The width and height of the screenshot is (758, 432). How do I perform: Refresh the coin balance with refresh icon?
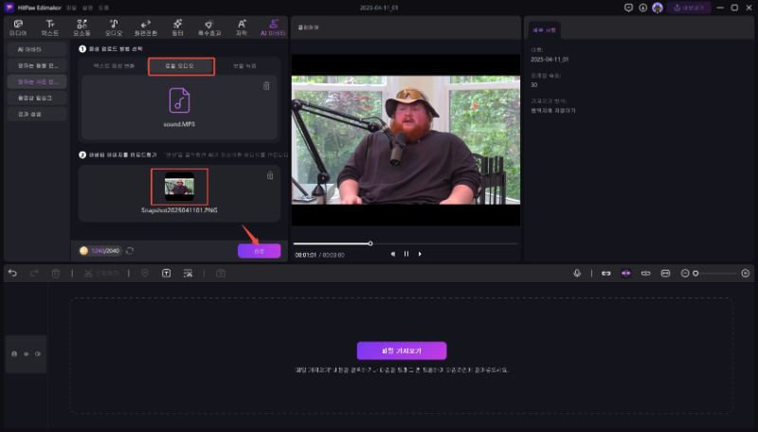(130, 251)
